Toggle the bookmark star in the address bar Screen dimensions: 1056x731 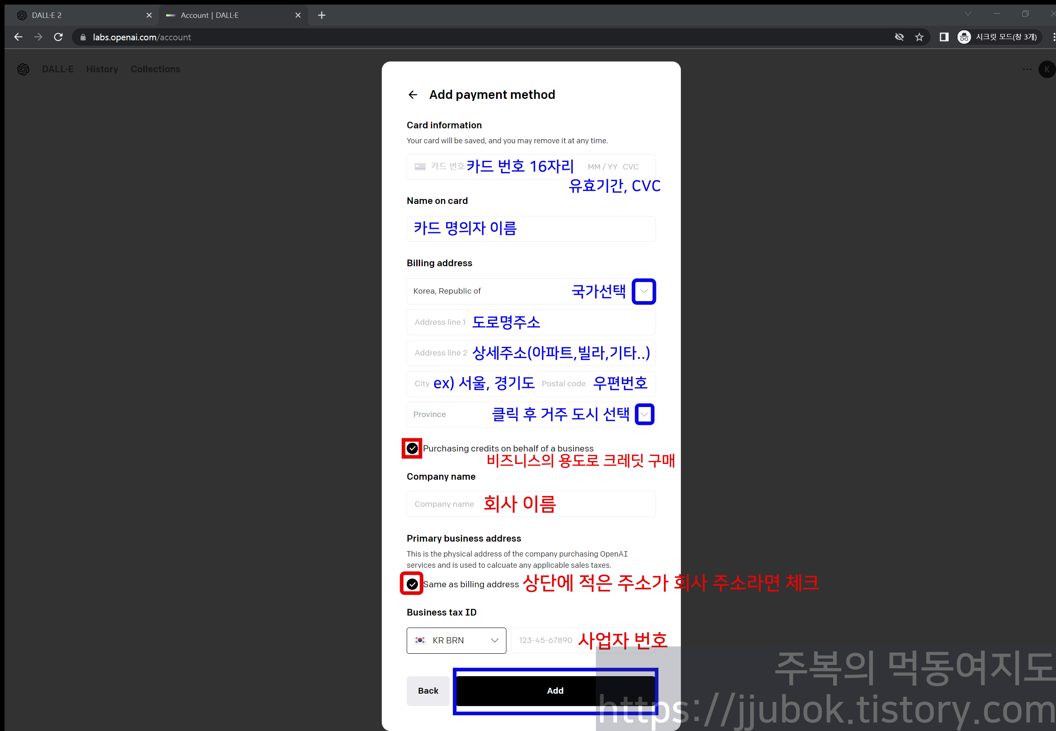[x=919, y=37]
